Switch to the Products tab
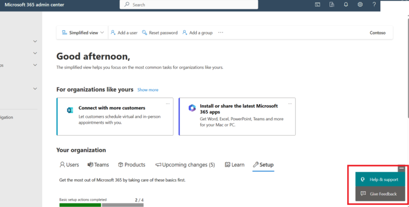409x207 pixels. coord(132,165)
